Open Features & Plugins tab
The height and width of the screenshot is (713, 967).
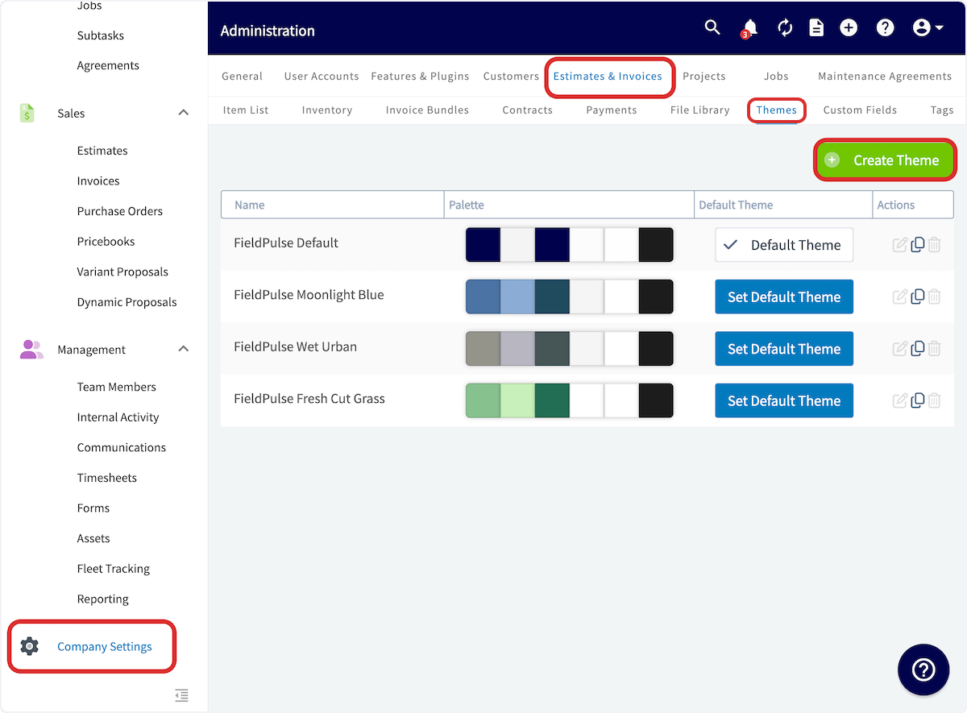click(420, 76)
